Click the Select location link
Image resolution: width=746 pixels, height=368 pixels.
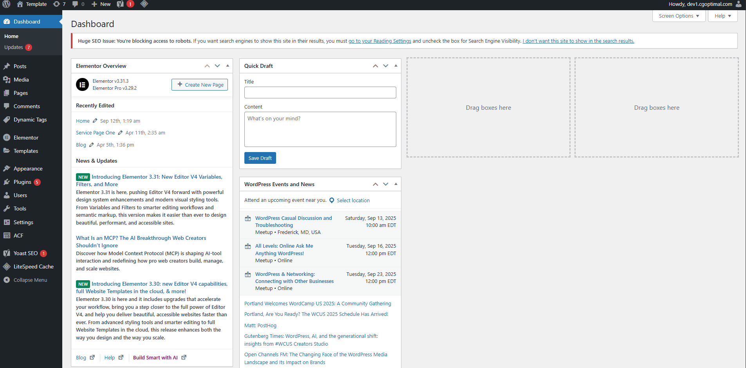tap(353, 200)
